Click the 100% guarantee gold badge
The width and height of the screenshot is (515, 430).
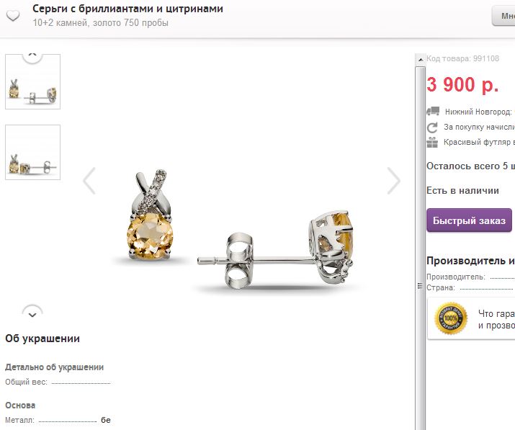click(x=451, y=318)
